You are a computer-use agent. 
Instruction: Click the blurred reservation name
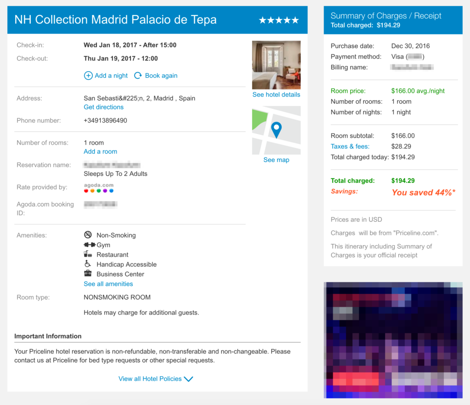[x=112, y=165]
